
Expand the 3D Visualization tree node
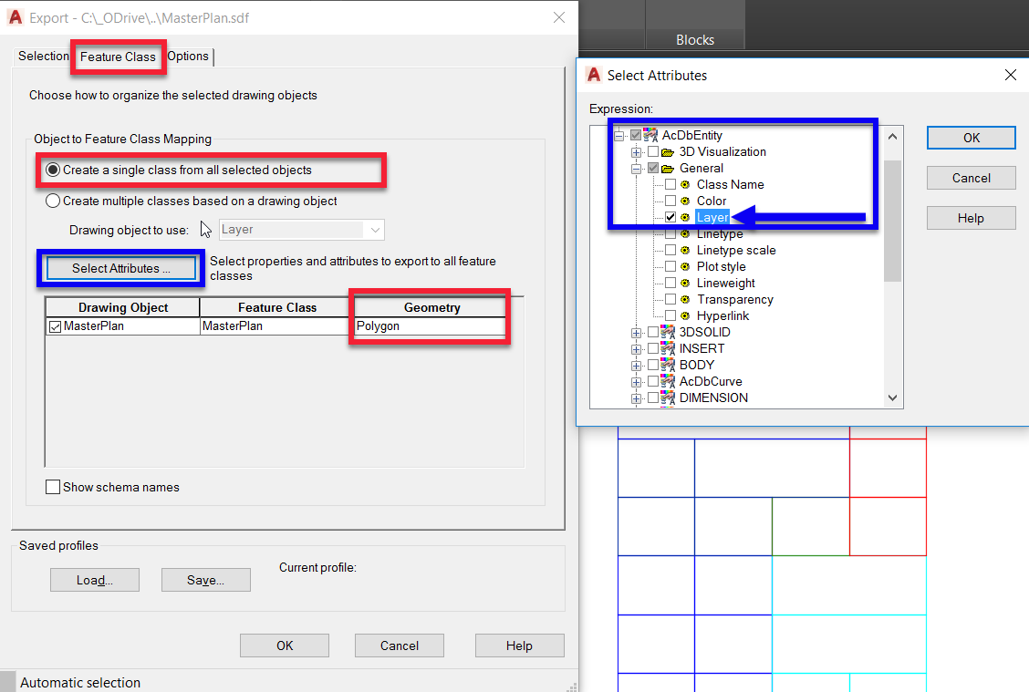(x=636, y=151)
